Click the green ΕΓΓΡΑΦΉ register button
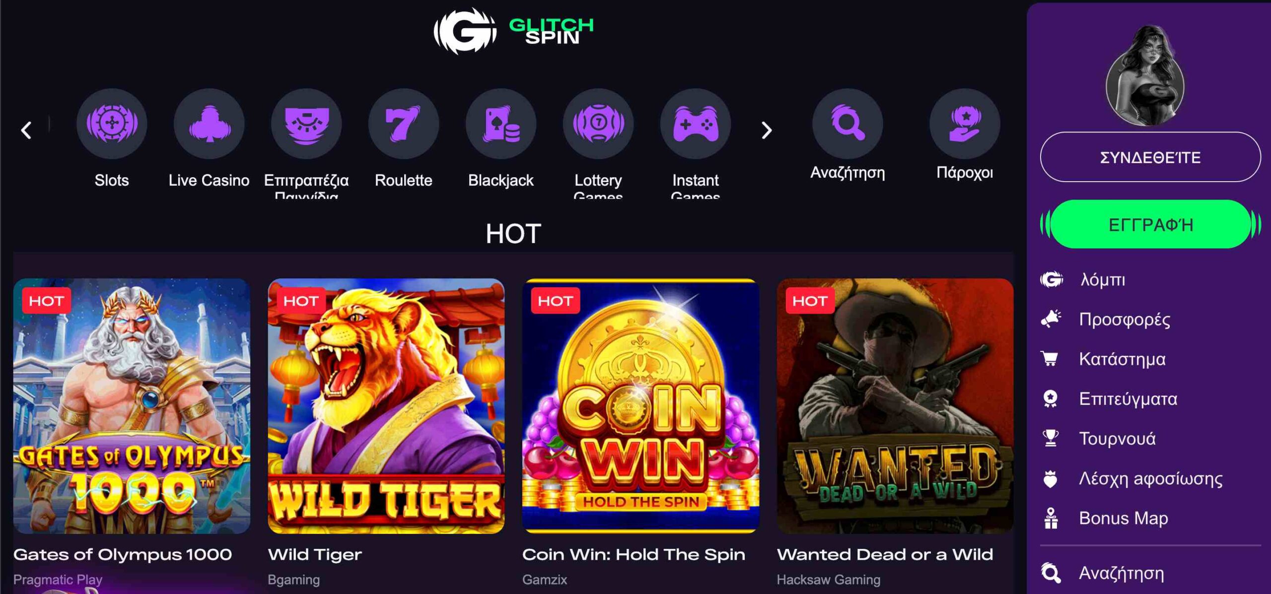 [1150, 225]
